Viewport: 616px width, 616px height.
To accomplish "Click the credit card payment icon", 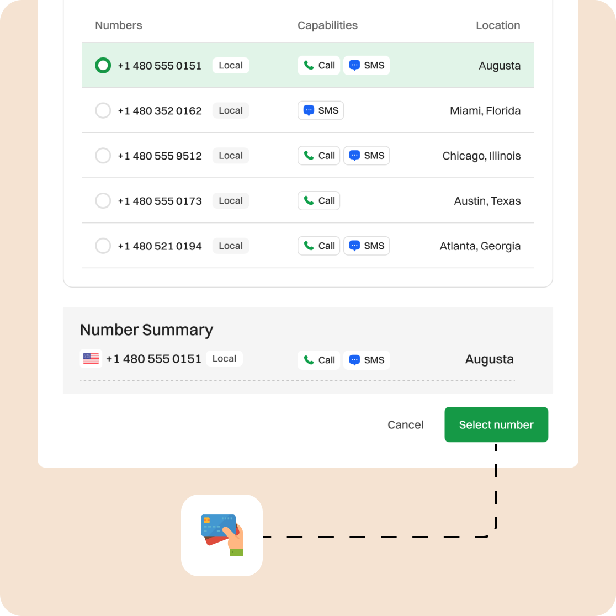I will 222,535.
